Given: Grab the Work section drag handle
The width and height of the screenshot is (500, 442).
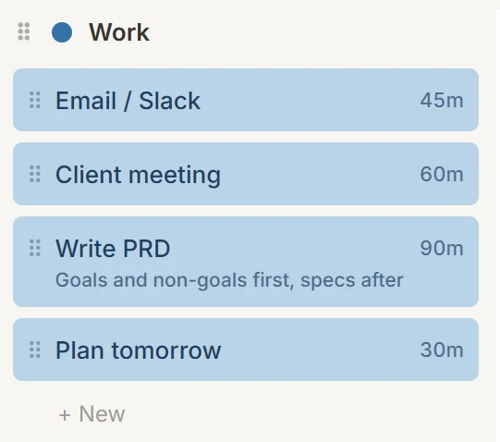Looking at the screenshot, I should pos(24,31).
